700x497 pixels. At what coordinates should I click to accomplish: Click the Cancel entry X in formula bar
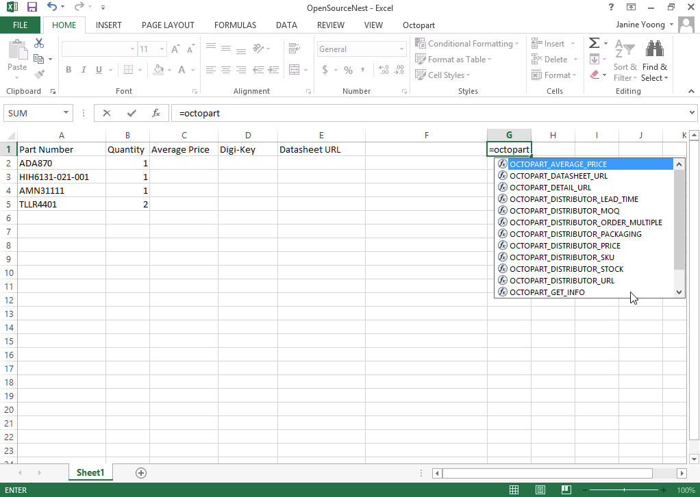108,113
